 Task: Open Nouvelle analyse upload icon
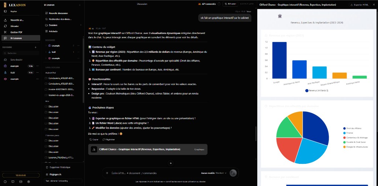(x=5, y=20)
